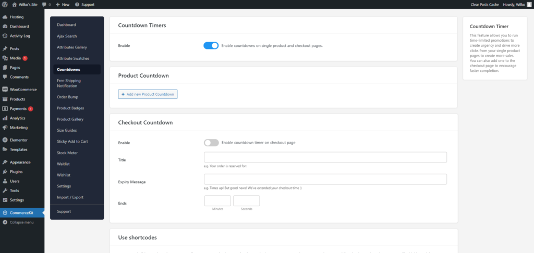The height and width of the screenshot is (253, 534).
Task: Click the WooCommerce logo icon
Action: pos(5,90)
